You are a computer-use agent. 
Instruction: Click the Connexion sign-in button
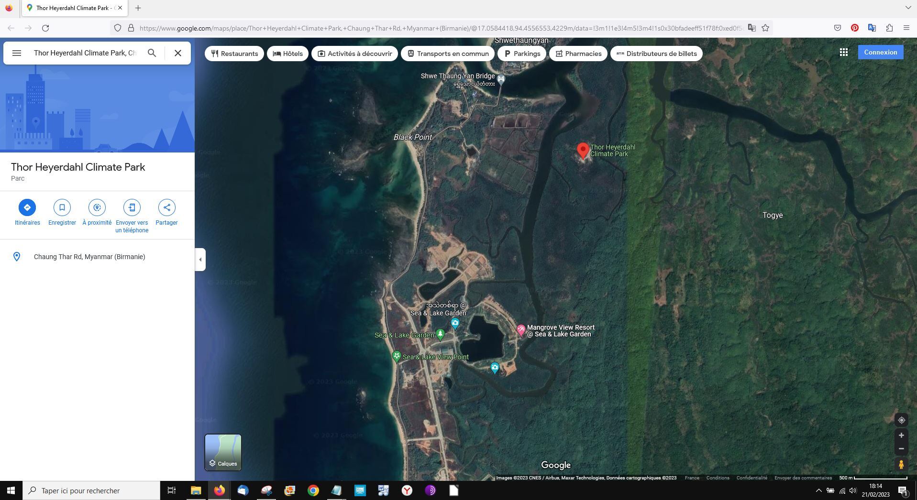coord(881,52)
